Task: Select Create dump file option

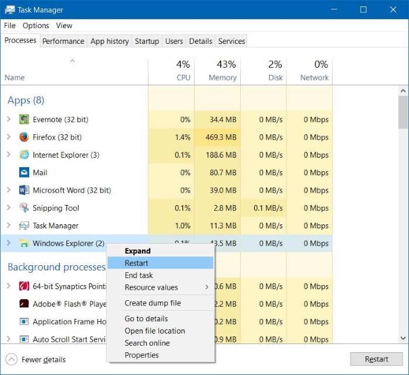Action: coord(161,303)
